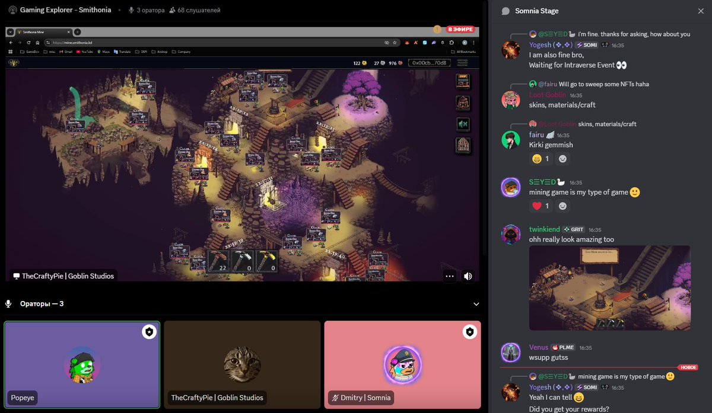Click the moderator badge on Popeye's tile

[x=149, y=332]
